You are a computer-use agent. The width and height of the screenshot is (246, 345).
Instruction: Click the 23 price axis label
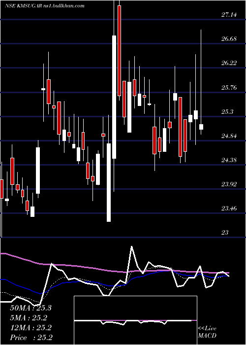(225, 232)
